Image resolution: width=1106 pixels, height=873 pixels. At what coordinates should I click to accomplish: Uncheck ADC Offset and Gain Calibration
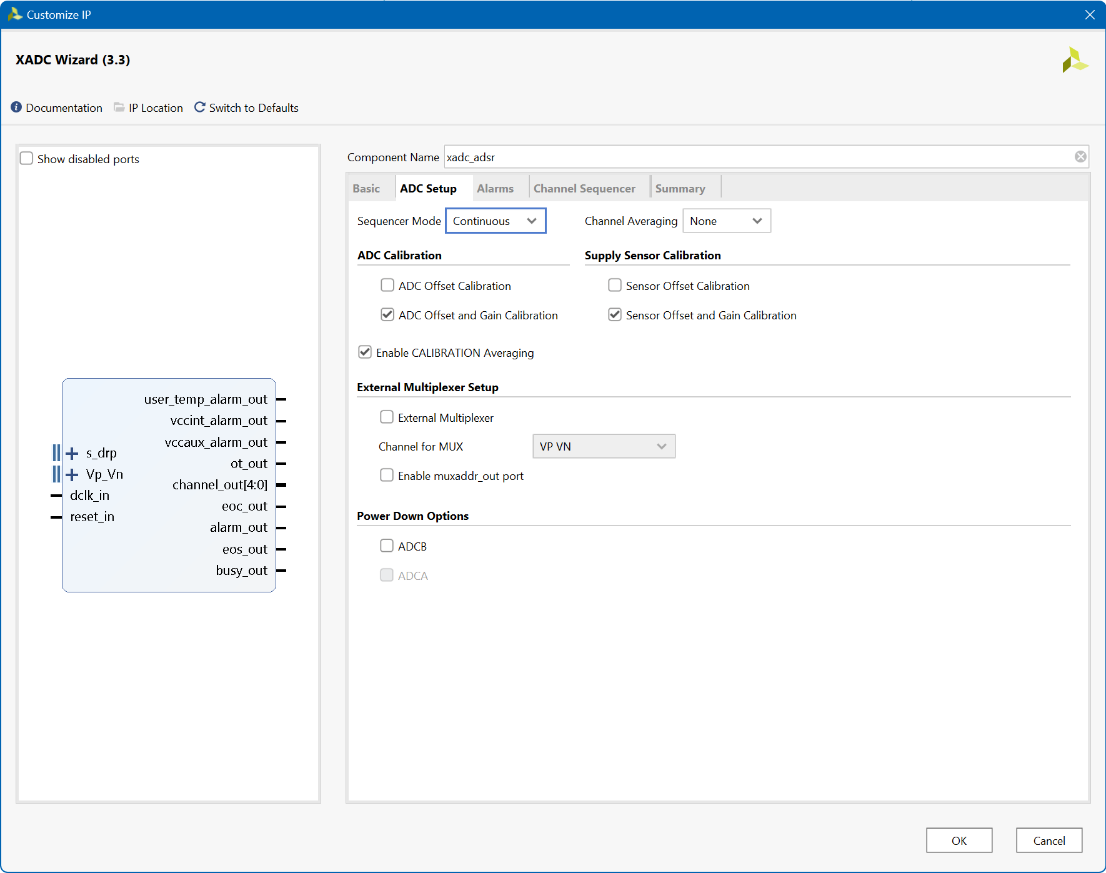coord(387,315)
